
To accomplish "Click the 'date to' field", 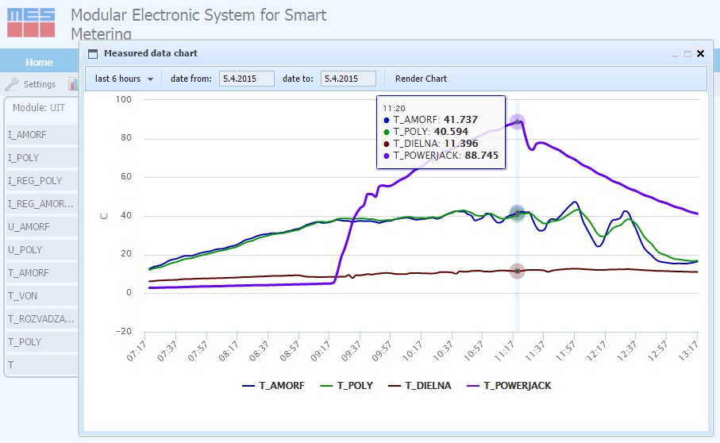I will [x=348, y=79].
